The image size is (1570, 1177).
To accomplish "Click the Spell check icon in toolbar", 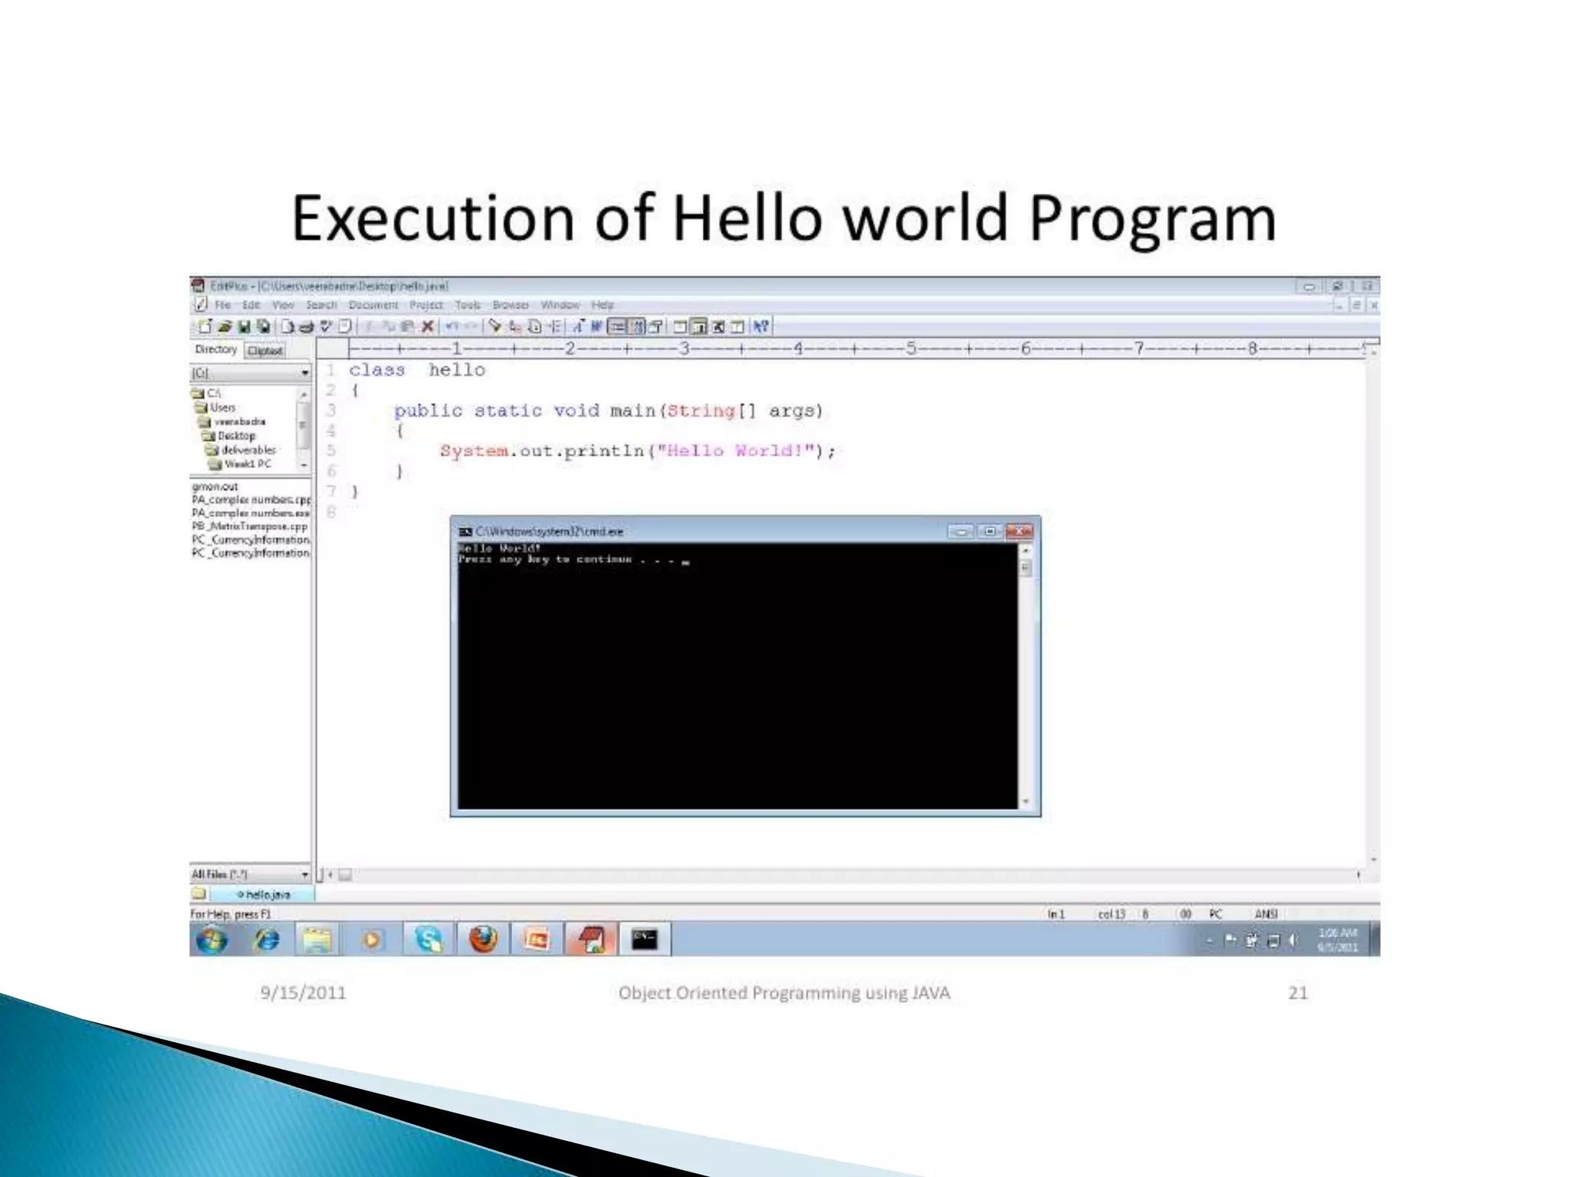I will 326,326.
